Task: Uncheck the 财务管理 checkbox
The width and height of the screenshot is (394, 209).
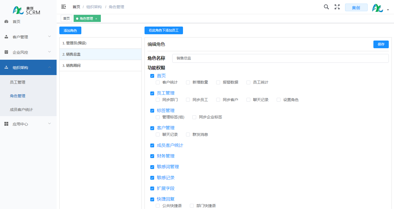Action: point(152,156)
